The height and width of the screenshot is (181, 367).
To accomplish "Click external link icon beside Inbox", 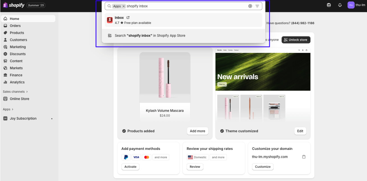I will [x=128, y=18].
